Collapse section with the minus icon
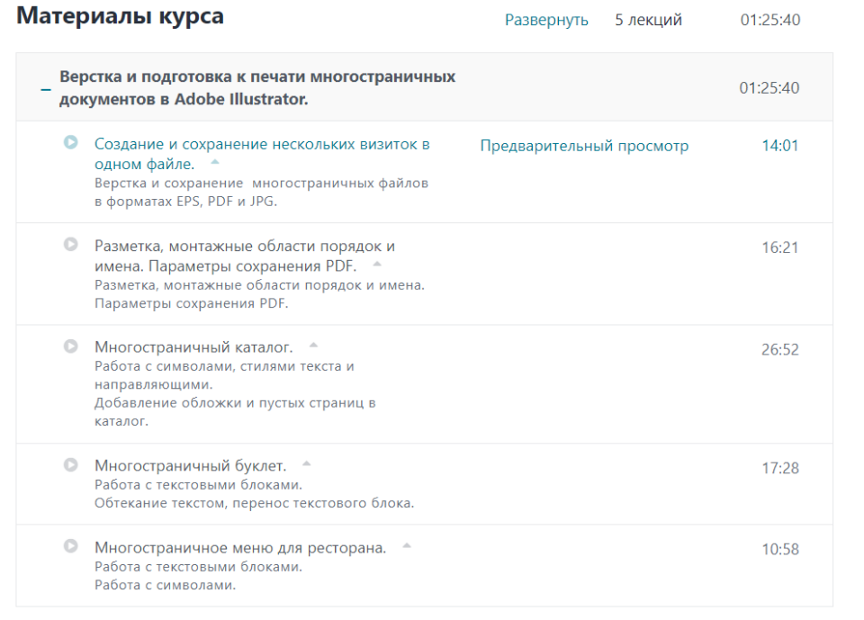The image size is (864, 620). point(45,90)
